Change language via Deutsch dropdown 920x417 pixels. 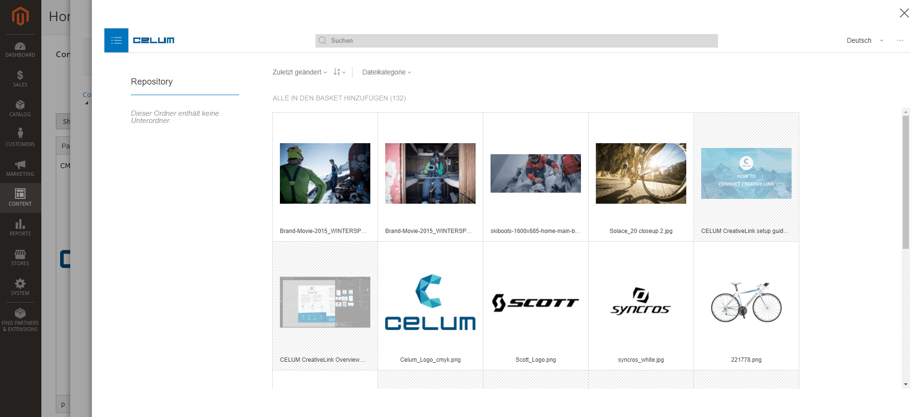point(864,40)
